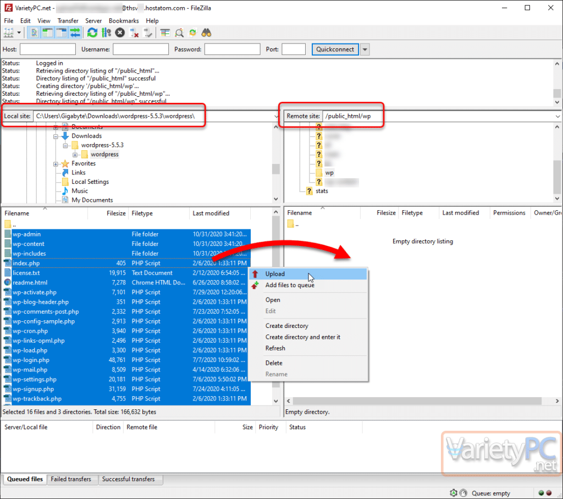Open the Quickconnect history dropdown
Viewport: 563px width, 499px height.
click(365, 49)
